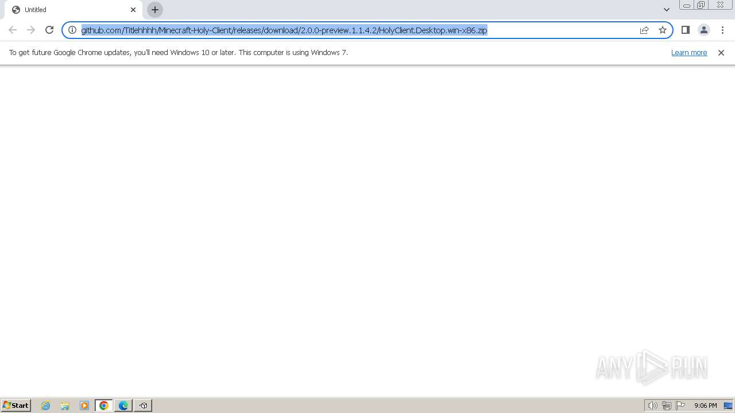The image size is (735, 413).
Task: Share this page icon in address bar
Action: [x=644, y=30]
